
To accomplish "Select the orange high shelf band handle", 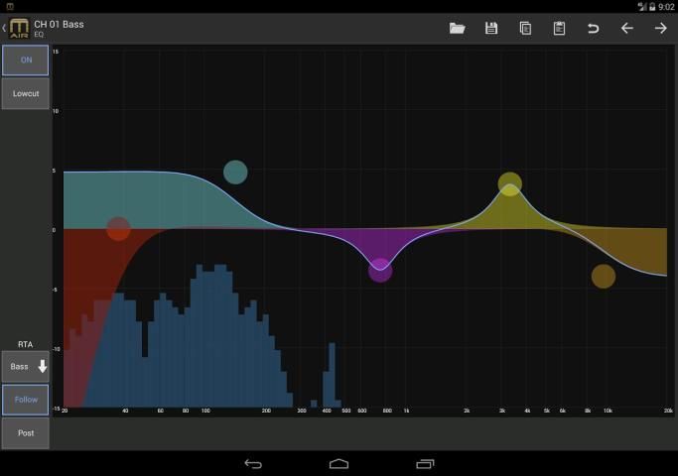I will pos(604,277).
